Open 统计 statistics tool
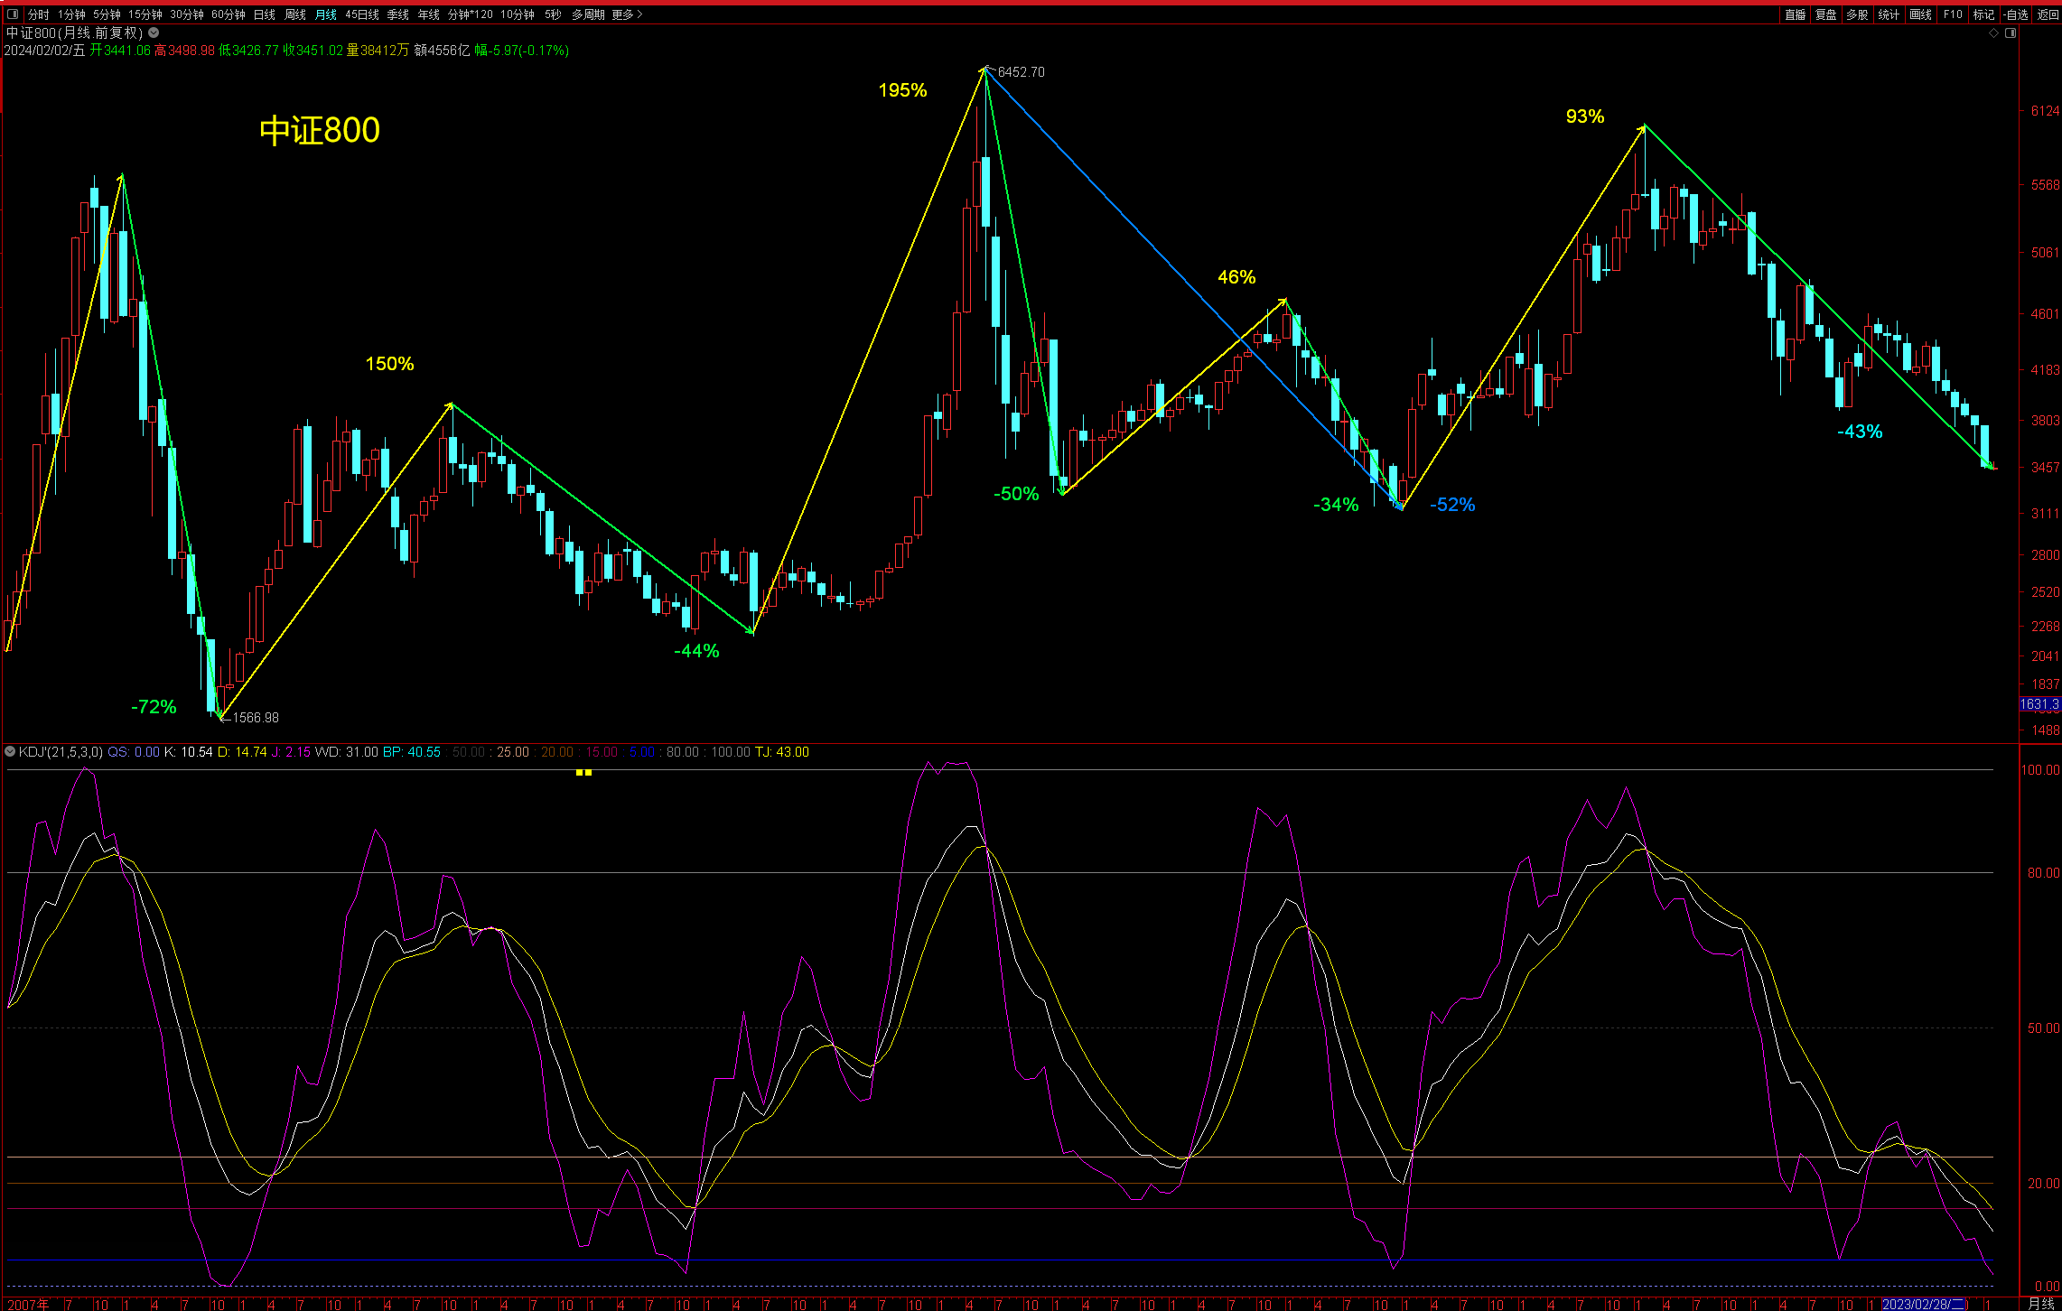 tap(1889, 14)
